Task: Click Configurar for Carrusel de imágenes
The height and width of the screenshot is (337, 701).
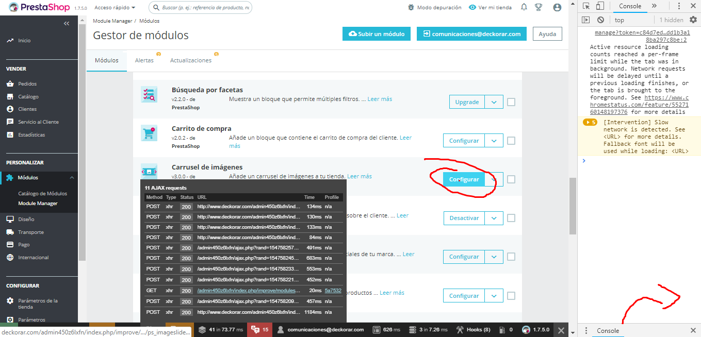Action: [x=464, y=179]
